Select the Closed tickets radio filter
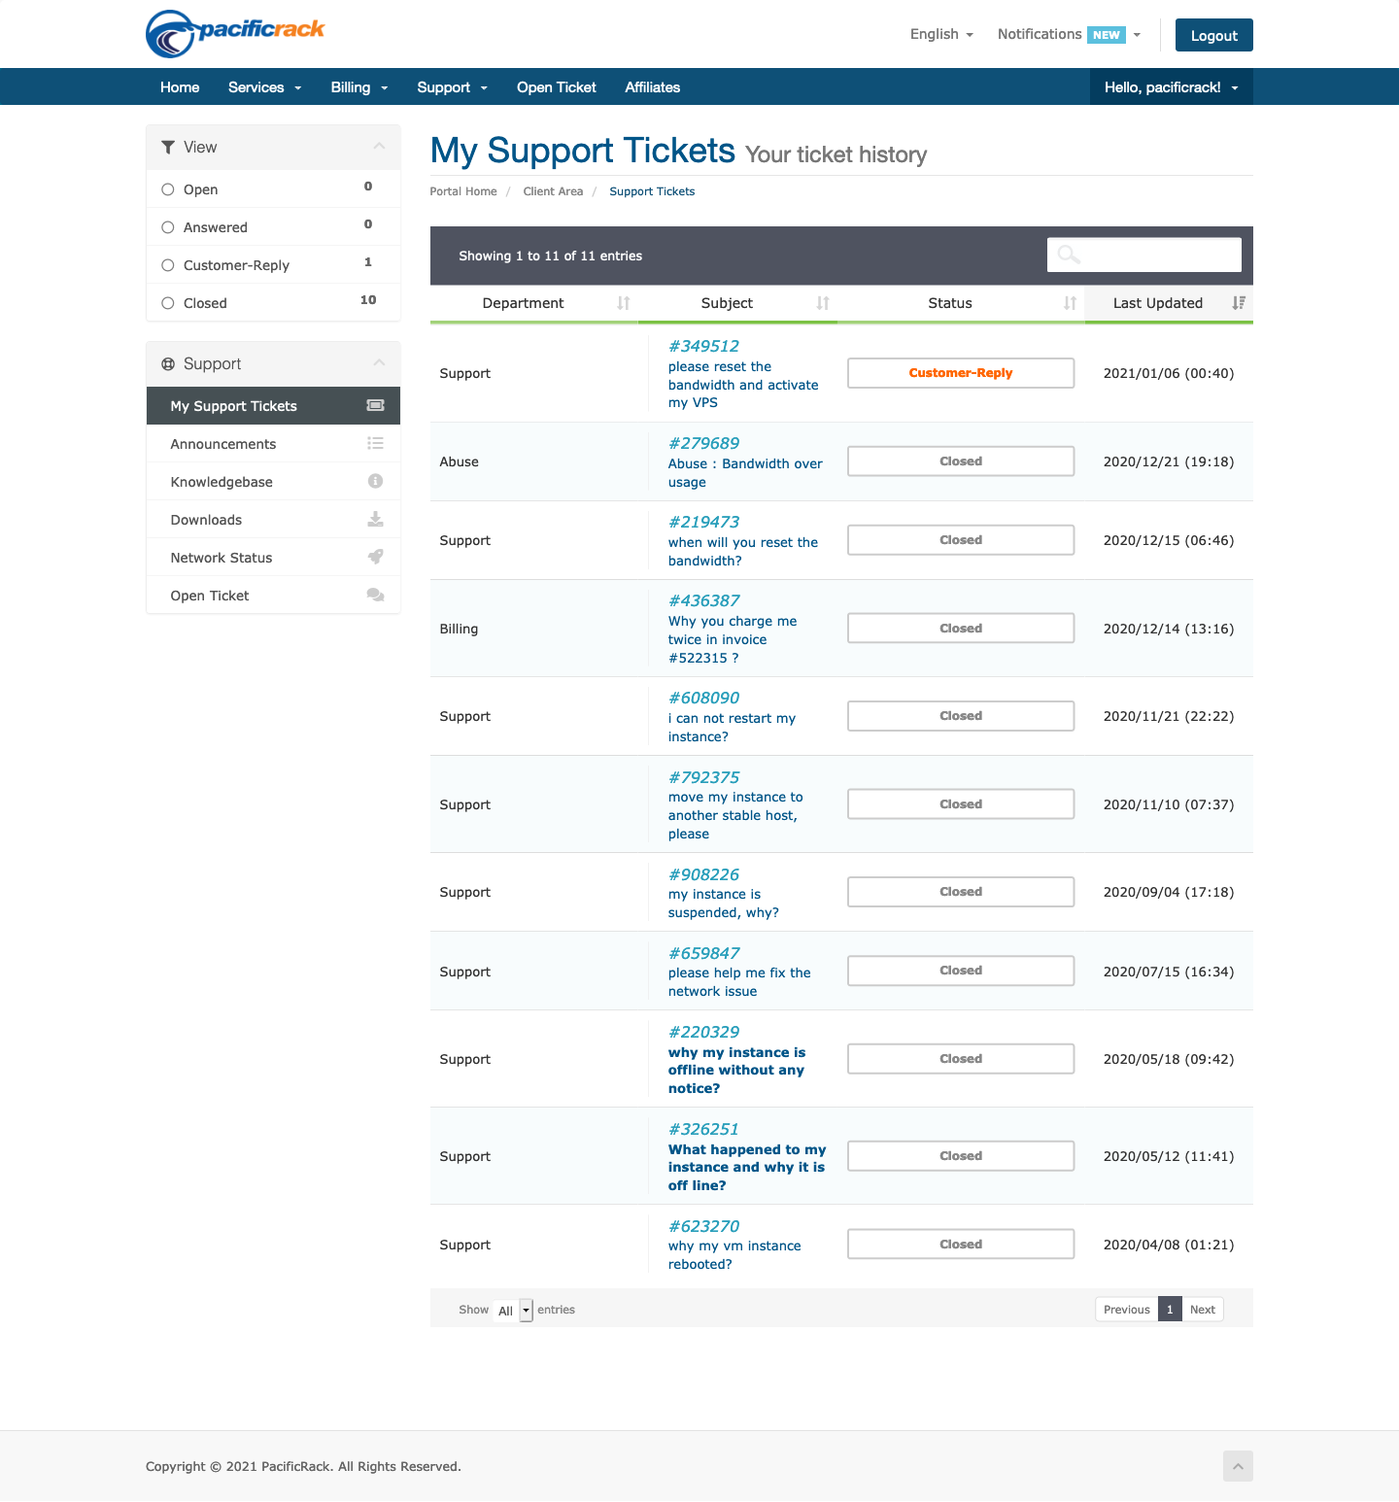Viewport: 1399px width, 1502px height. pyautogui.click(x=168, y=303)
